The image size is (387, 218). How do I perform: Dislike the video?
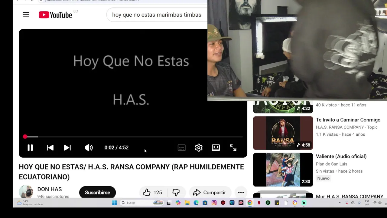click(176, 193)
